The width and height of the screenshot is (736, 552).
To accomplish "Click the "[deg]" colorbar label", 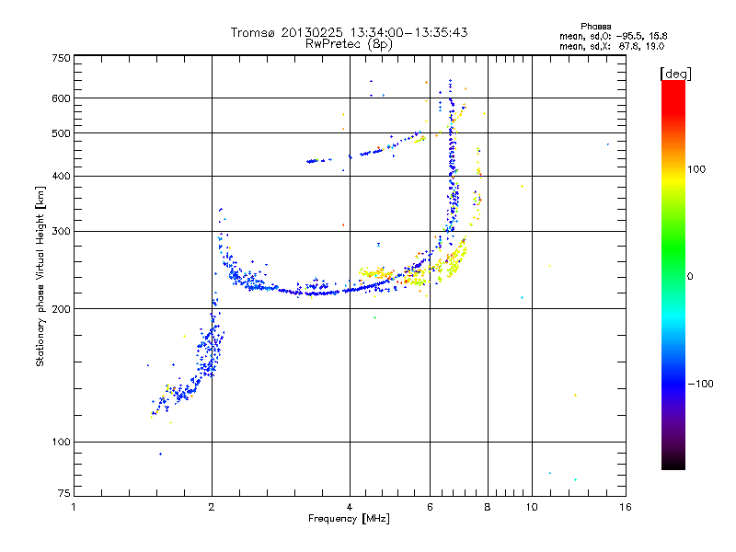I will (x=675, y=74).
